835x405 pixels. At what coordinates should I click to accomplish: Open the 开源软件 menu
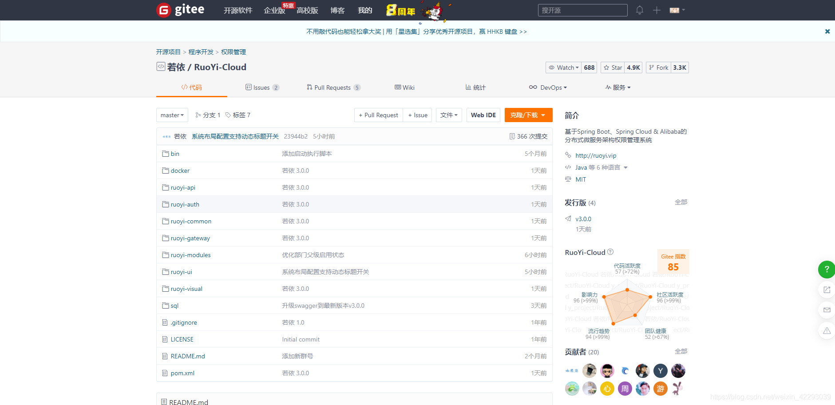click(238, 11)
